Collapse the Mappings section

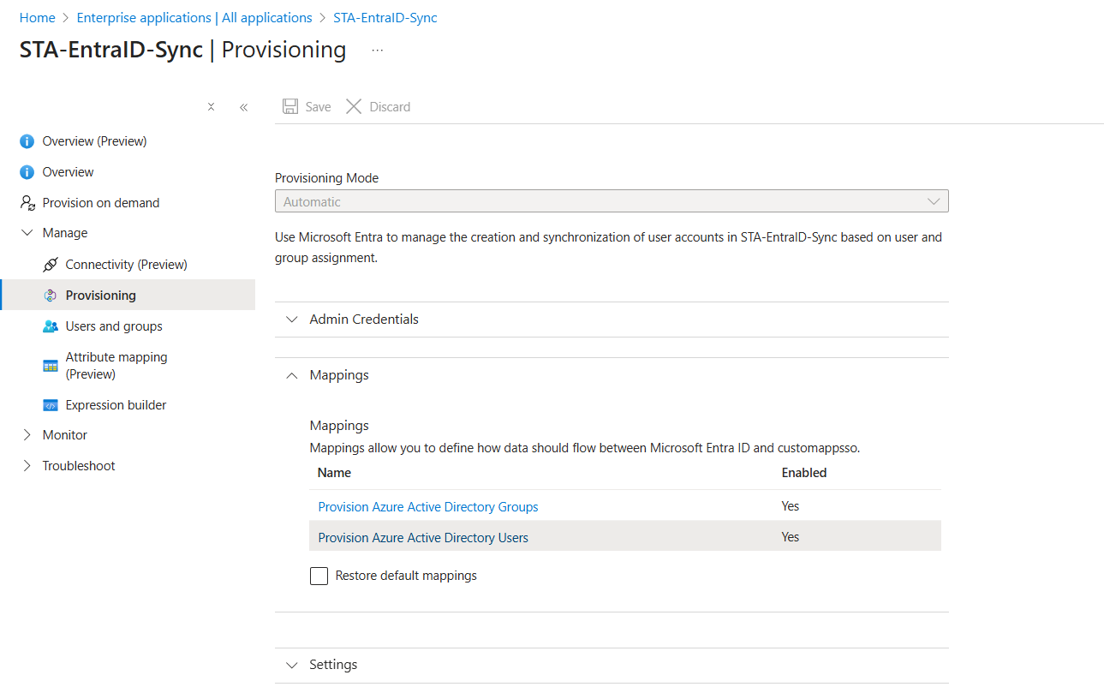click(293, 375)
